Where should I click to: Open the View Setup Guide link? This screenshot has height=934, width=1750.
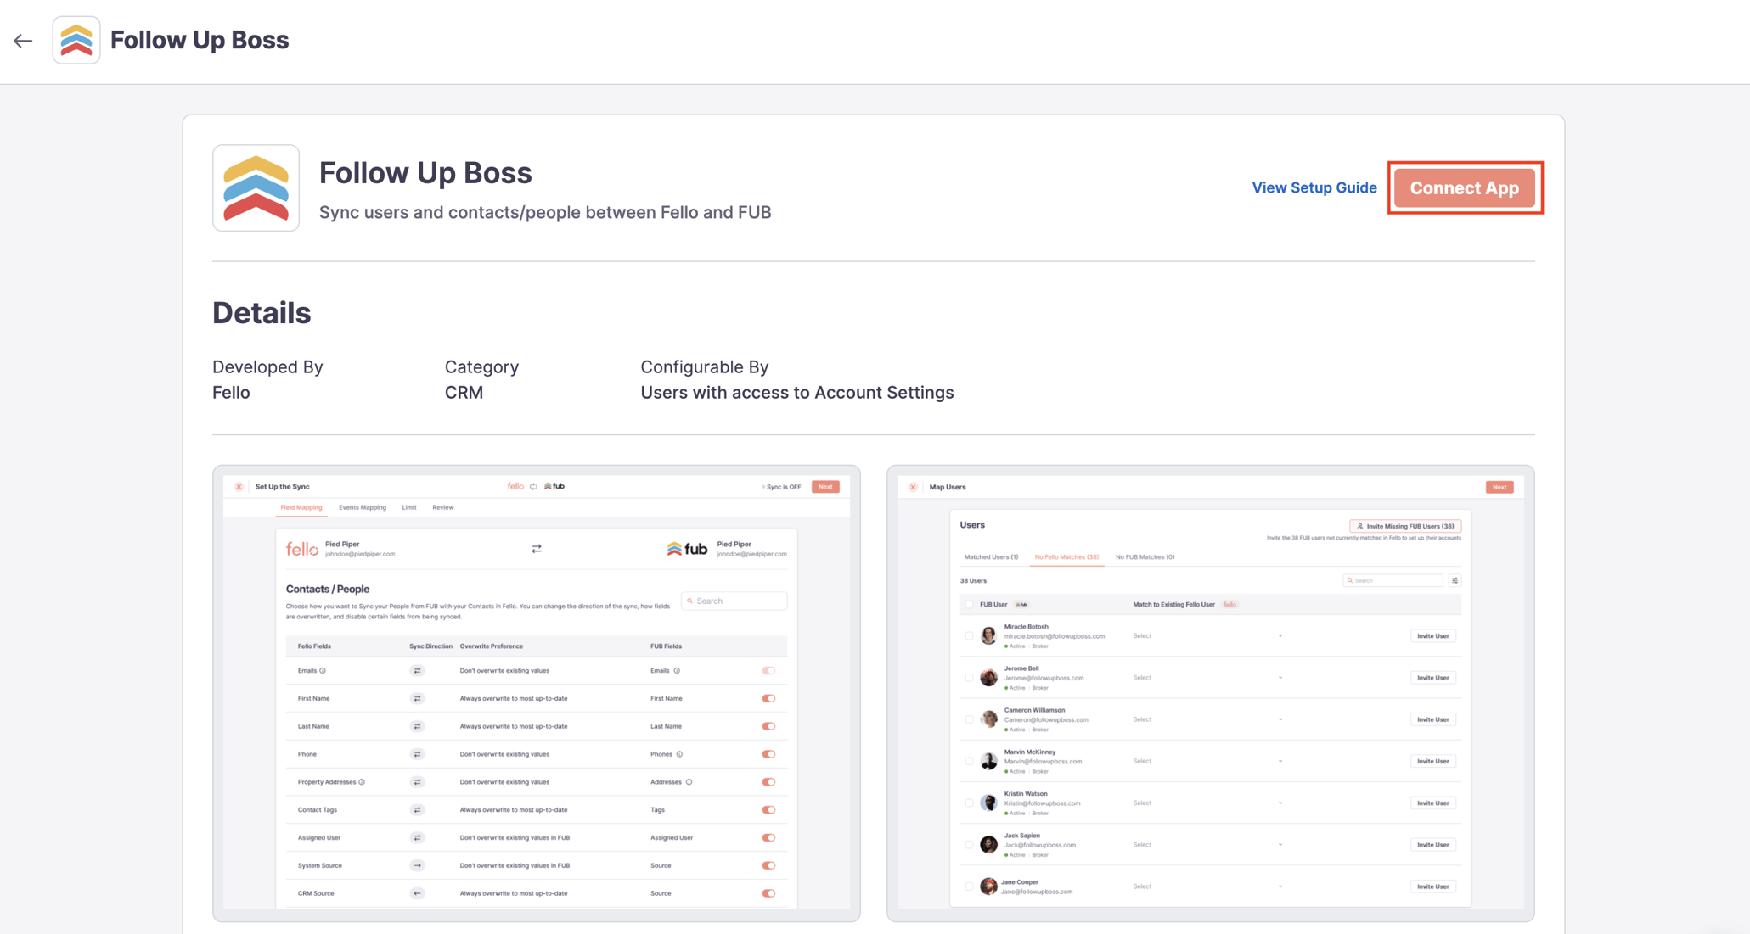click(1314, 187)
